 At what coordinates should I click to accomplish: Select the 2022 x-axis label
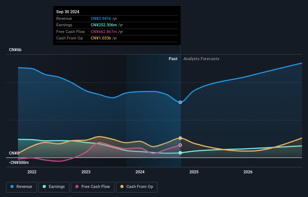32,172
